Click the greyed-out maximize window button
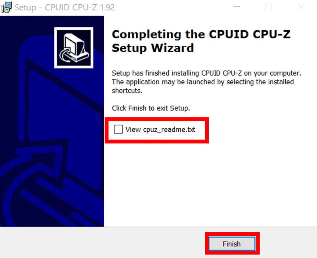This screenshot has width=317, height=258. point(269,7)
